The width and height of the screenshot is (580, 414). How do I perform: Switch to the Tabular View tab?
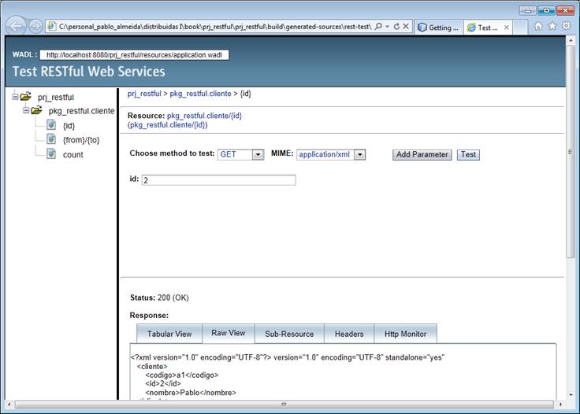pyautogui.click(x=169, y=334)
